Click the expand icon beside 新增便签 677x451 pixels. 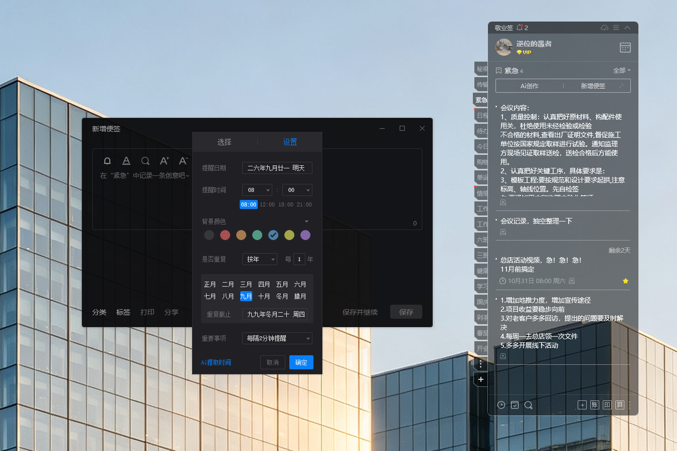(622, 86)
